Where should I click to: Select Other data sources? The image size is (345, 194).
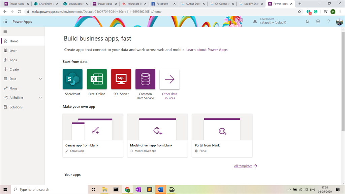point(169,79)
